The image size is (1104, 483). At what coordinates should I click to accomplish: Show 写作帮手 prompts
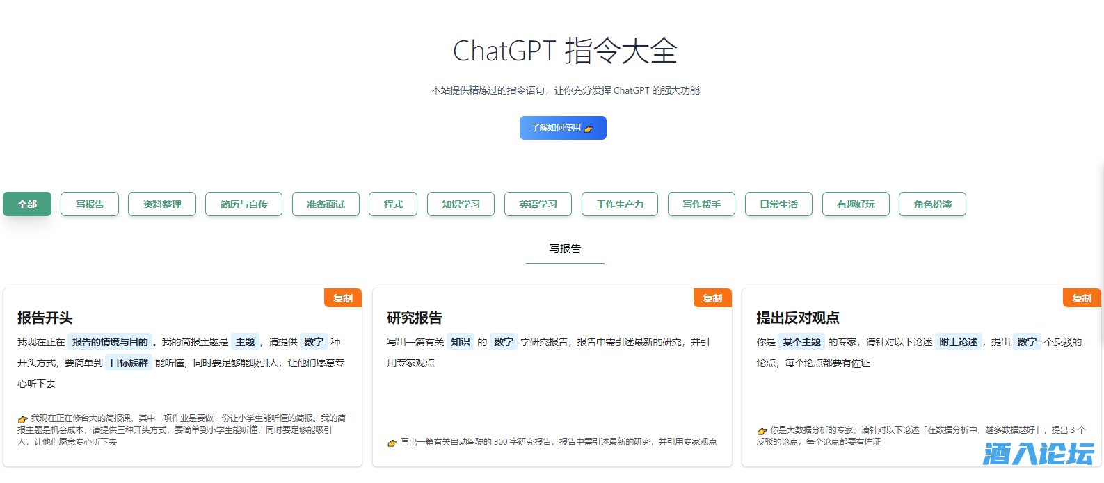tap(701, 204)
